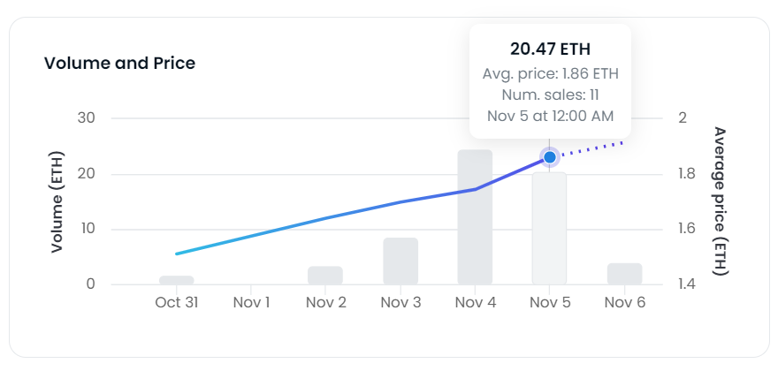Click the Volume (ETH) axis title

(57, 201)
